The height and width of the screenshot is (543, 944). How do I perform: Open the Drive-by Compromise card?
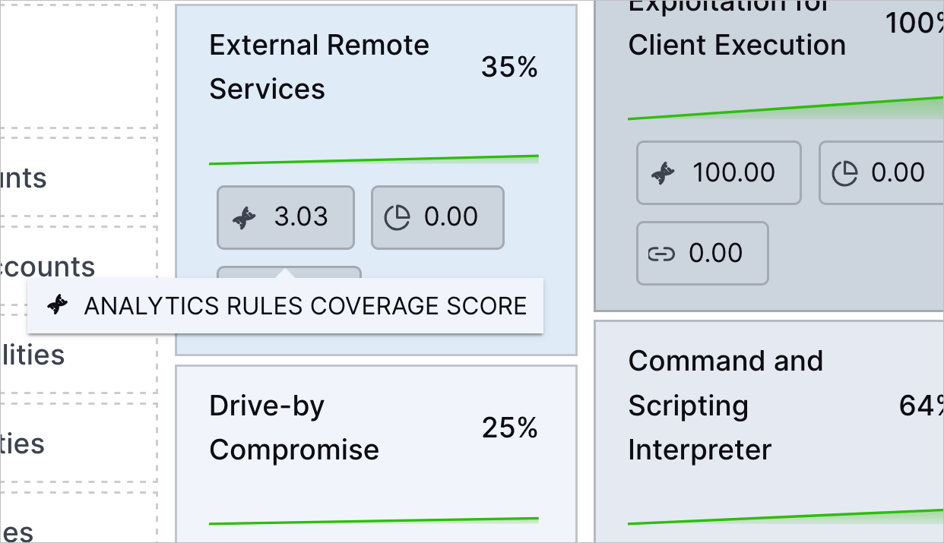[x=376, y=454]
